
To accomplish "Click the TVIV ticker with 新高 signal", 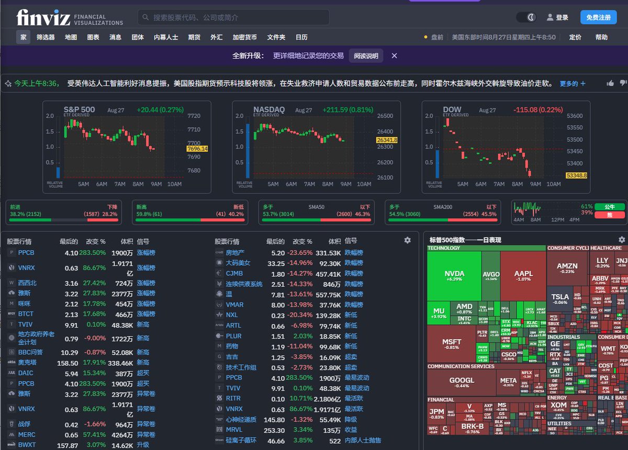I will tap(25, 325).
